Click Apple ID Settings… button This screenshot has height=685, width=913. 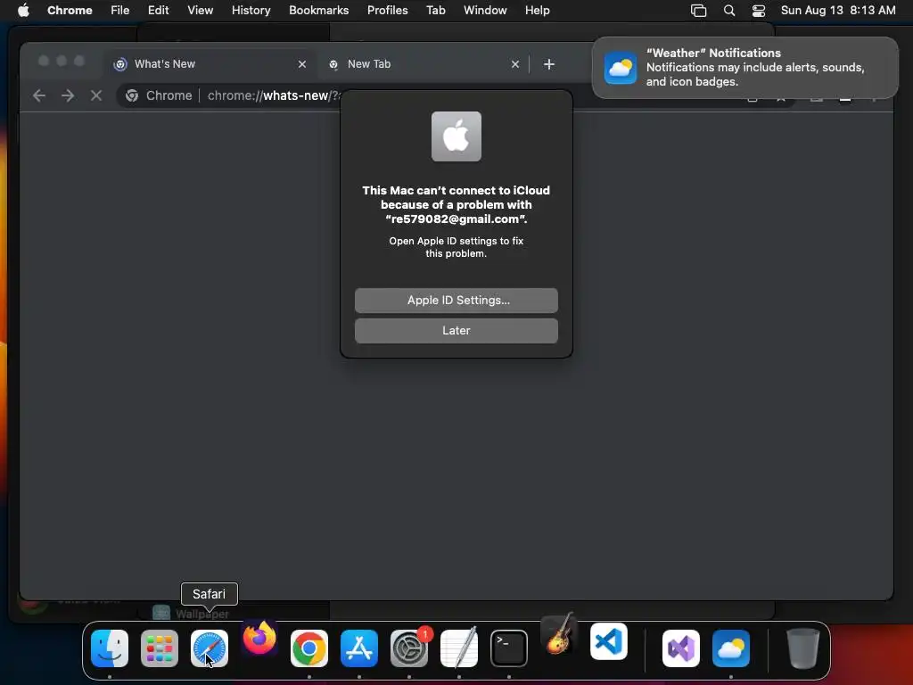coord(456,301)
